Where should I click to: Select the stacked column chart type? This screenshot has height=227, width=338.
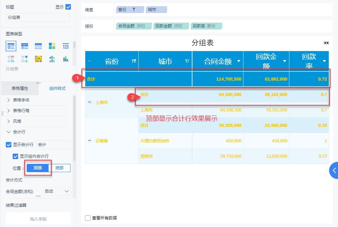point(65,59)
